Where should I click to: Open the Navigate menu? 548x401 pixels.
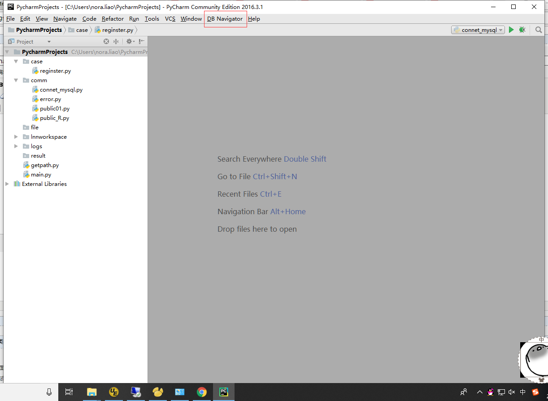[65, 19]
